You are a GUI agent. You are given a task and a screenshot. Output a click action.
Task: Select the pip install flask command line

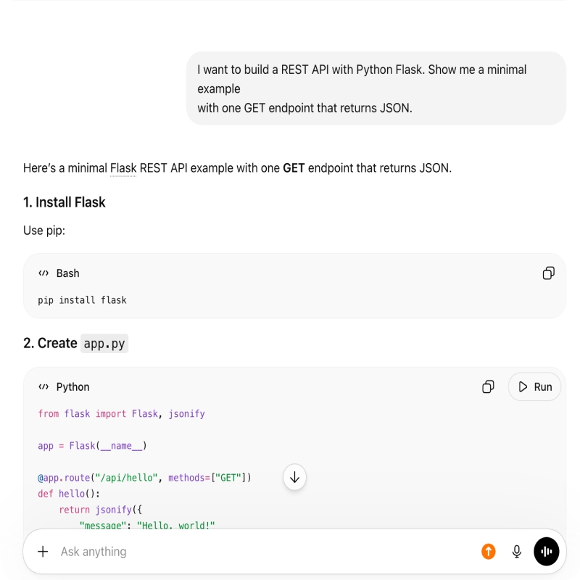click(x=82, y=300)
